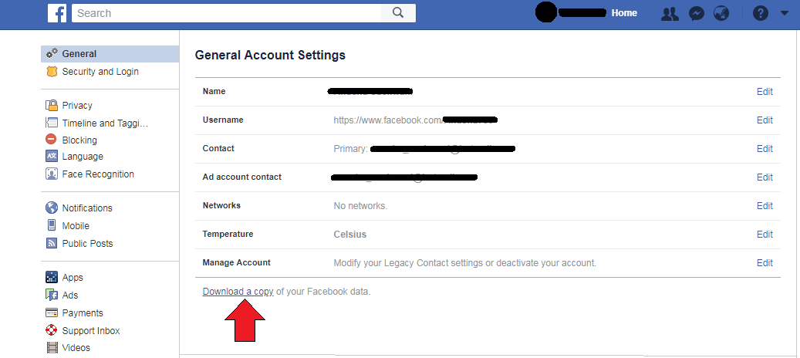Expand the Networks row
The width and height of the screenshot is (800, 358).
[x=488, y=206]
